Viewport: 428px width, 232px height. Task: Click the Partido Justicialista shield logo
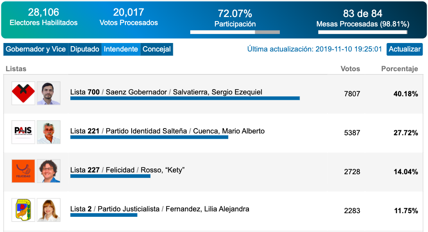pyautogui.click(x=23, y=210)
